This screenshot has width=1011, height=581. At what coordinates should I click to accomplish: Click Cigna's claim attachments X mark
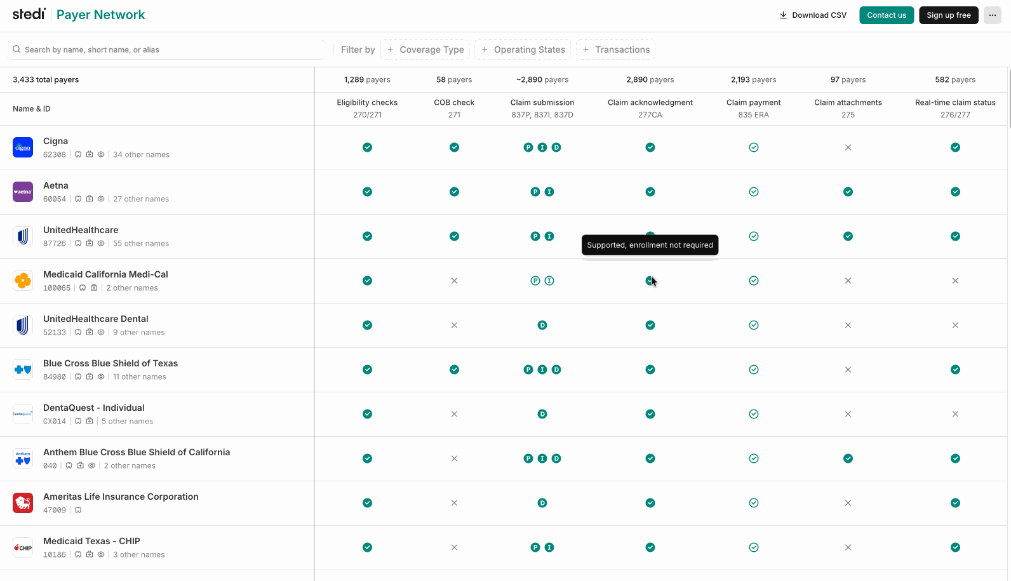848,147
